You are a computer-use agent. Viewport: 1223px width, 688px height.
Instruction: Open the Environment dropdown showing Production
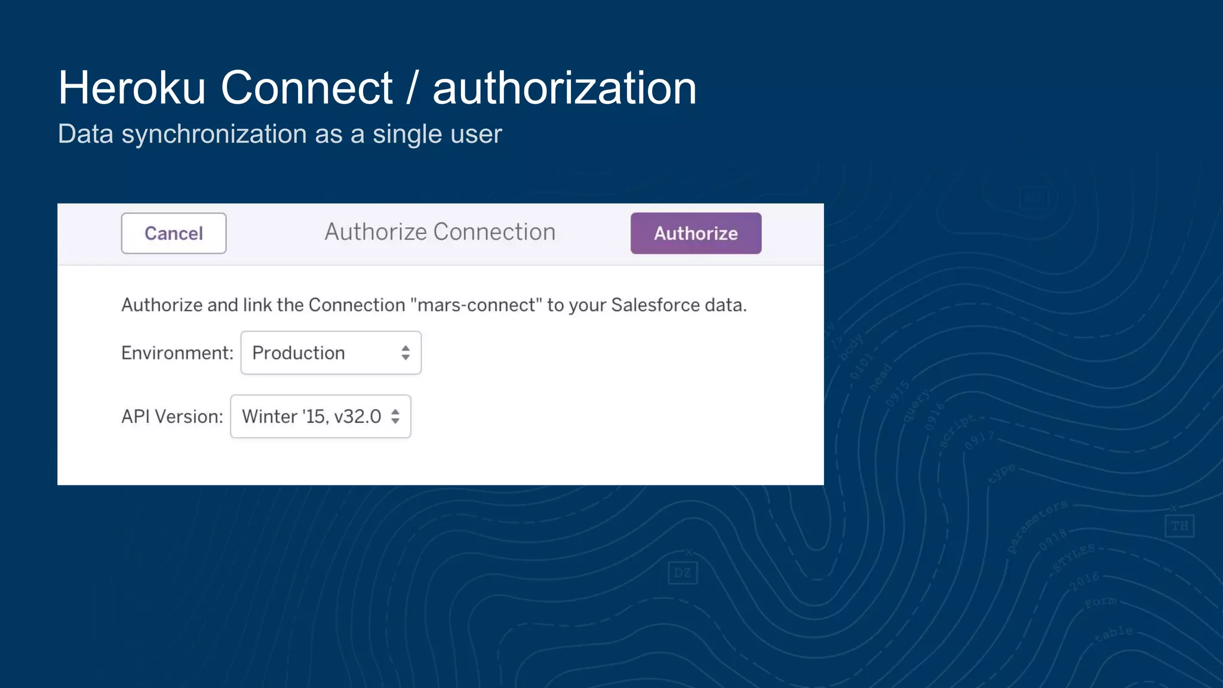[x=331, y=353]
